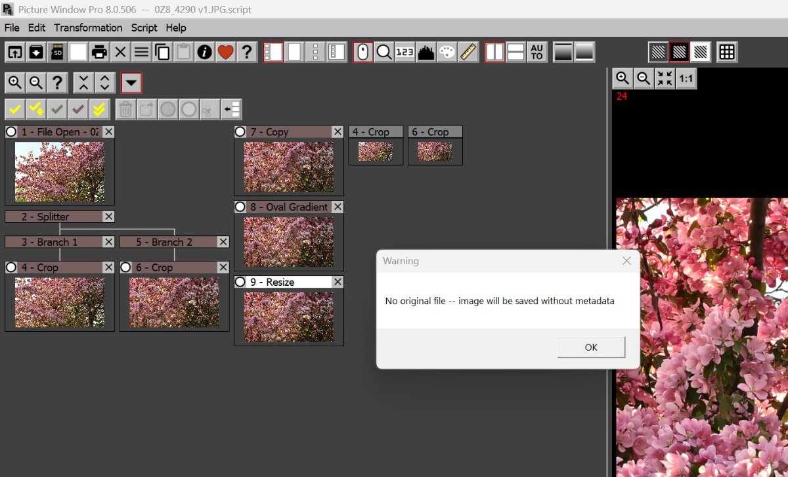This screenshot has height=477, width=788.
Task: Click the red heart icon
Action: coord(225,53)
